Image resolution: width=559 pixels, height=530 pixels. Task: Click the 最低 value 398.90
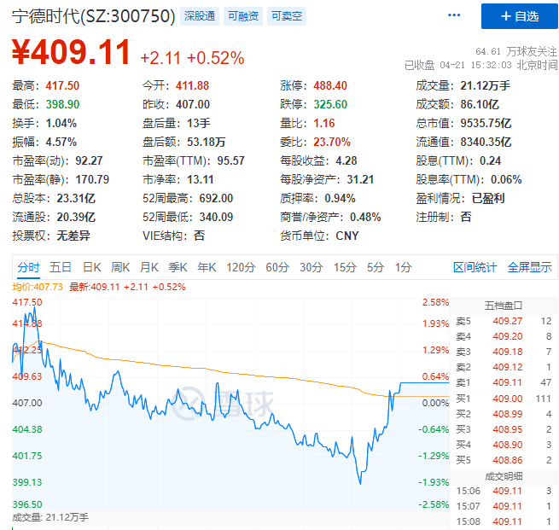62,104
